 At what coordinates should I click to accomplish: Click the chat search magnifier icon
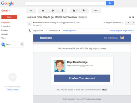coord(22,44)
